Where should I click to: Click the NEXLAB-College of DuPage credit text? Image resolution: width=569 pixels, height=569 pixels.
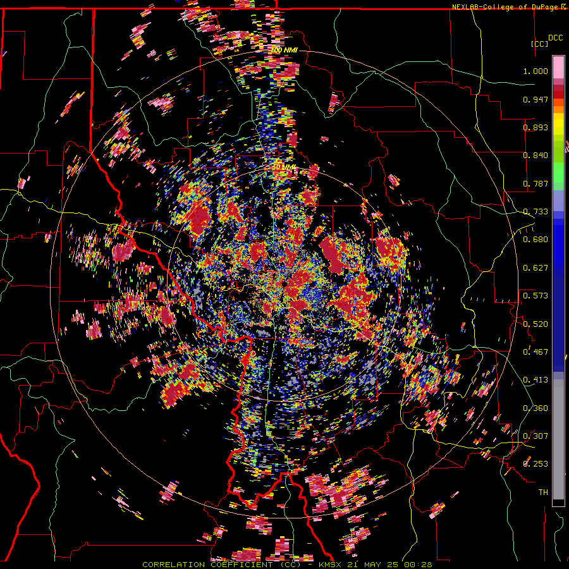(x=506, y=7)
